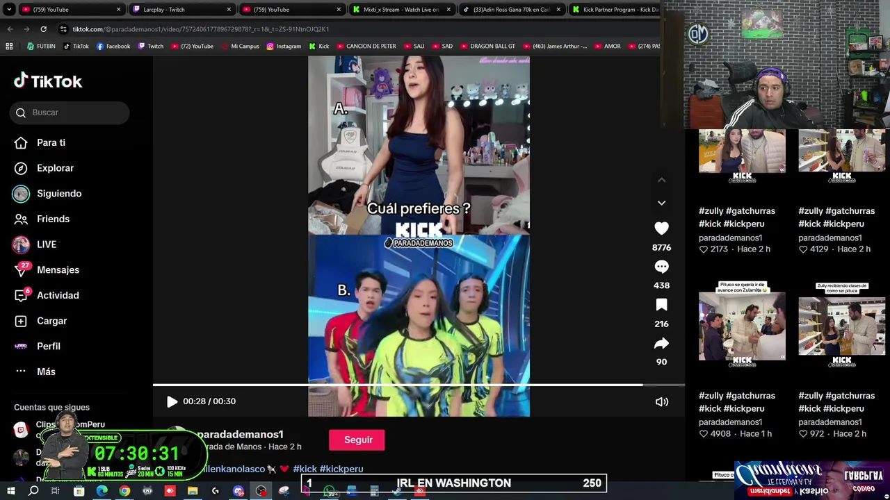Image resolution: width=890 pixels, height=500 pixels.
Task: Click the TikTok logo
Action: click(x=48, y=81)
